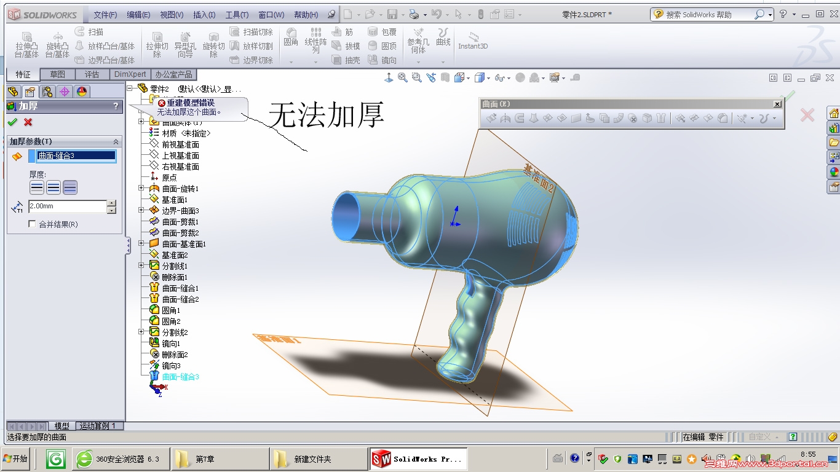This screenshot has width=840, height=472.
Task: Toggle the 合并结果(R) checkbox
Action: [33, 224]
